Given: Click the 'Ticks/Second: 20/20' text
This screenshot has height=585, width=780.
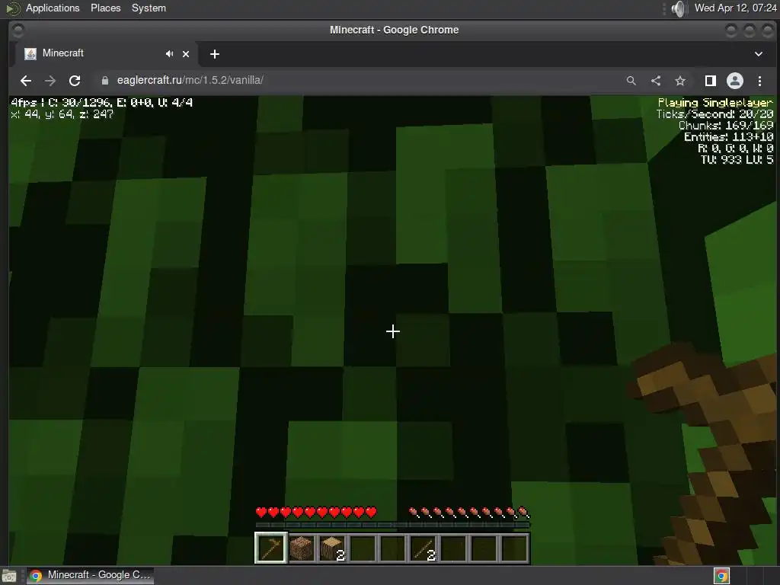Looking at the screenshot, I should point(714,114).
